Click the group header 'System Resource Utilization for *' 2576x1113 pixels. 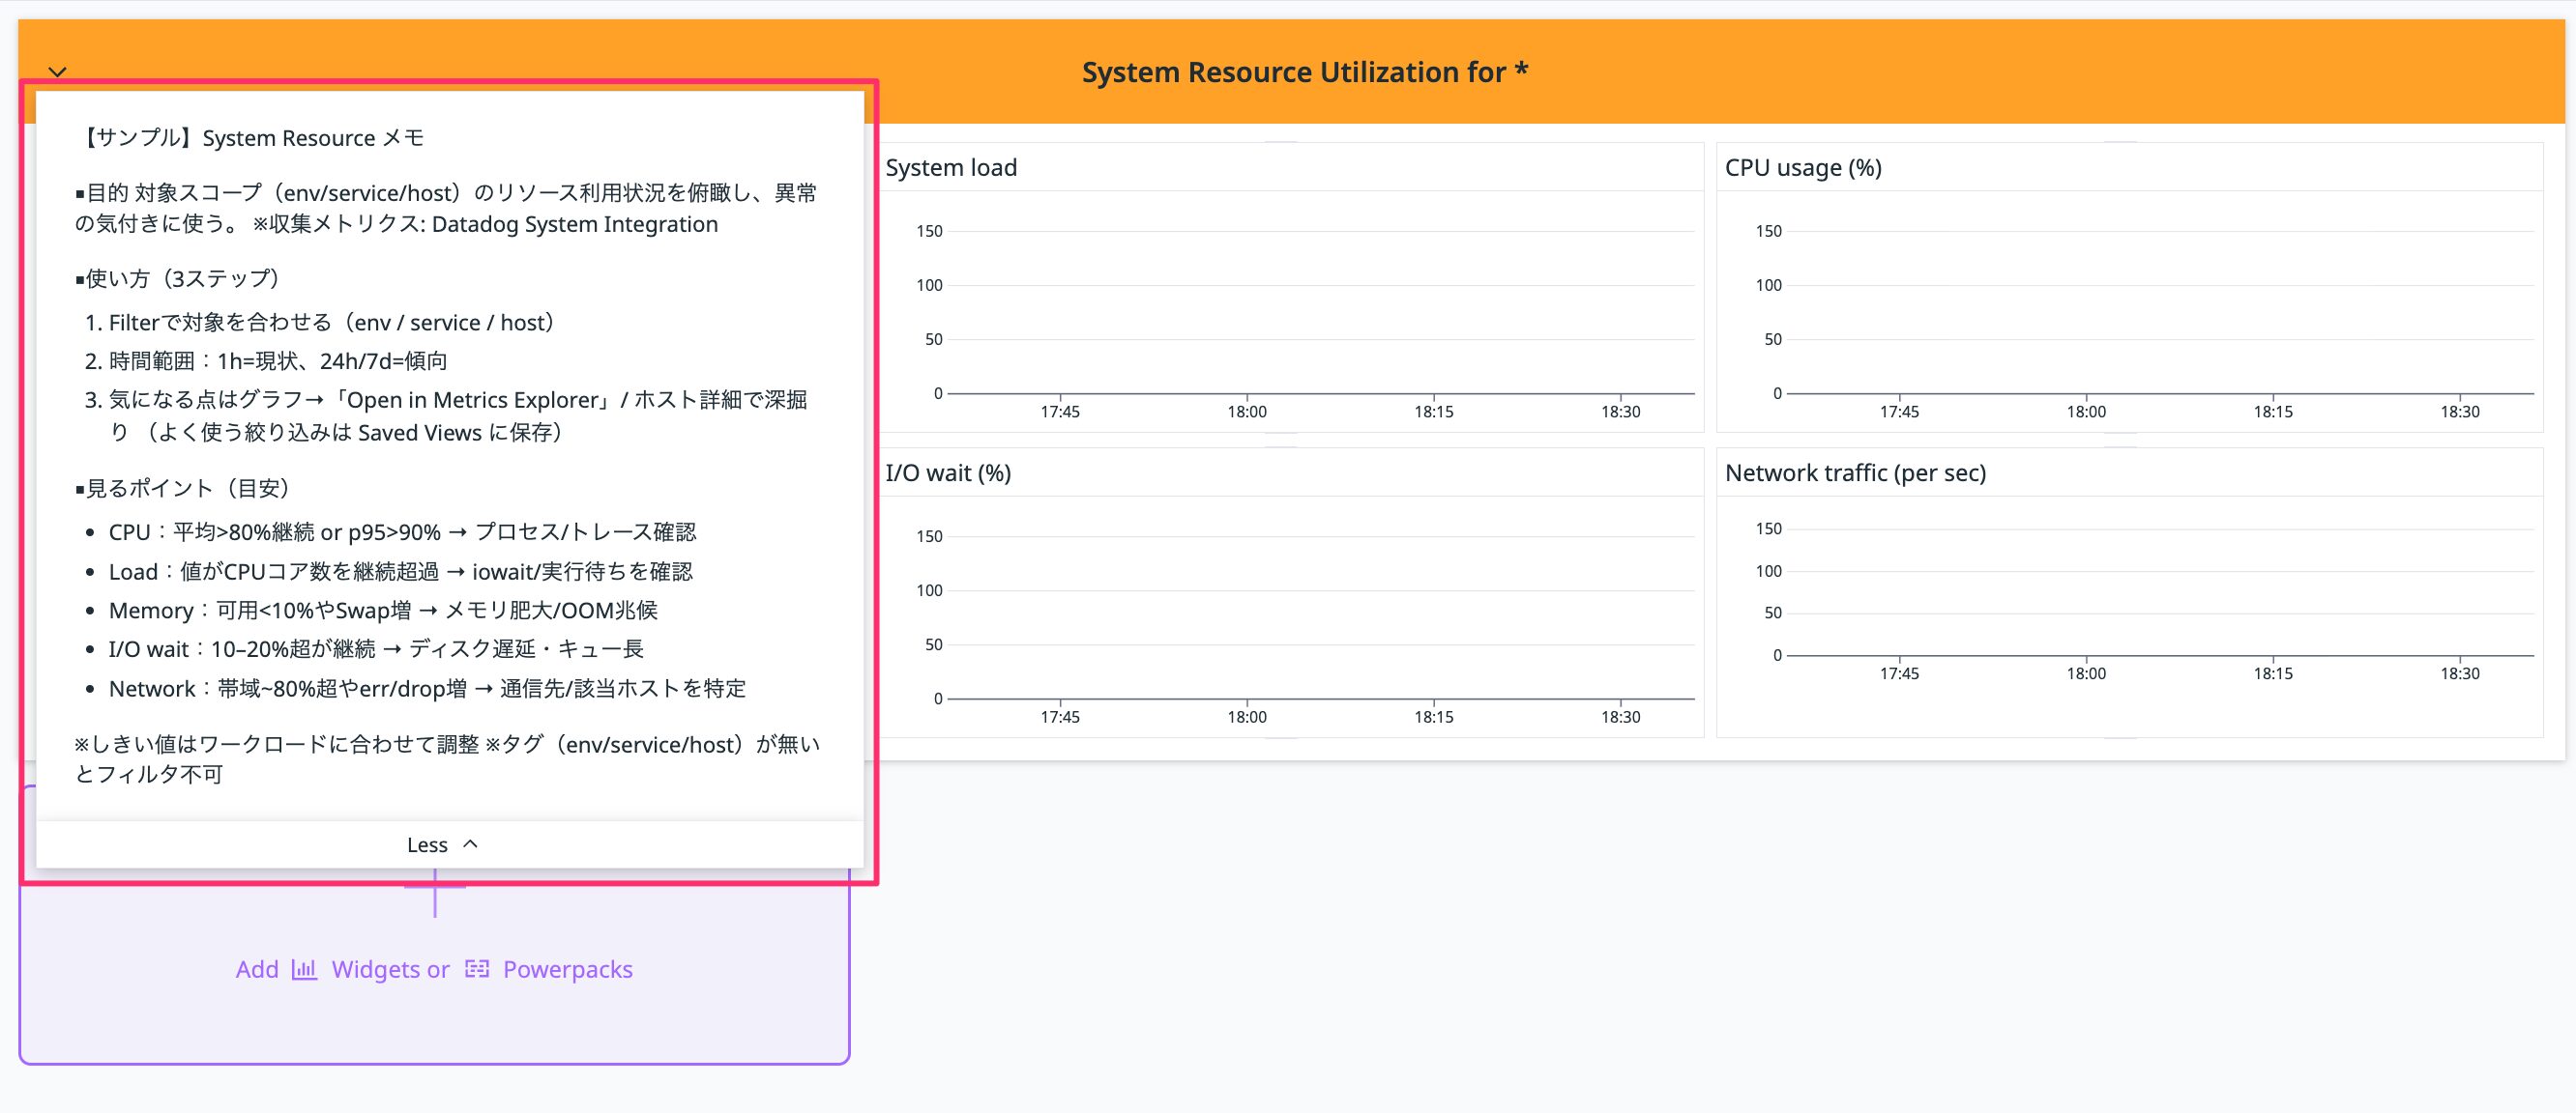click(1305, 71)
